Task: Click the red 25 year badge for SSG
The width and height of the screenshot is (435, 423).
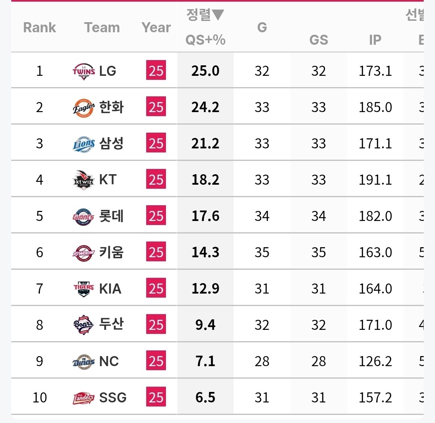Action: [x=156, y=398]
